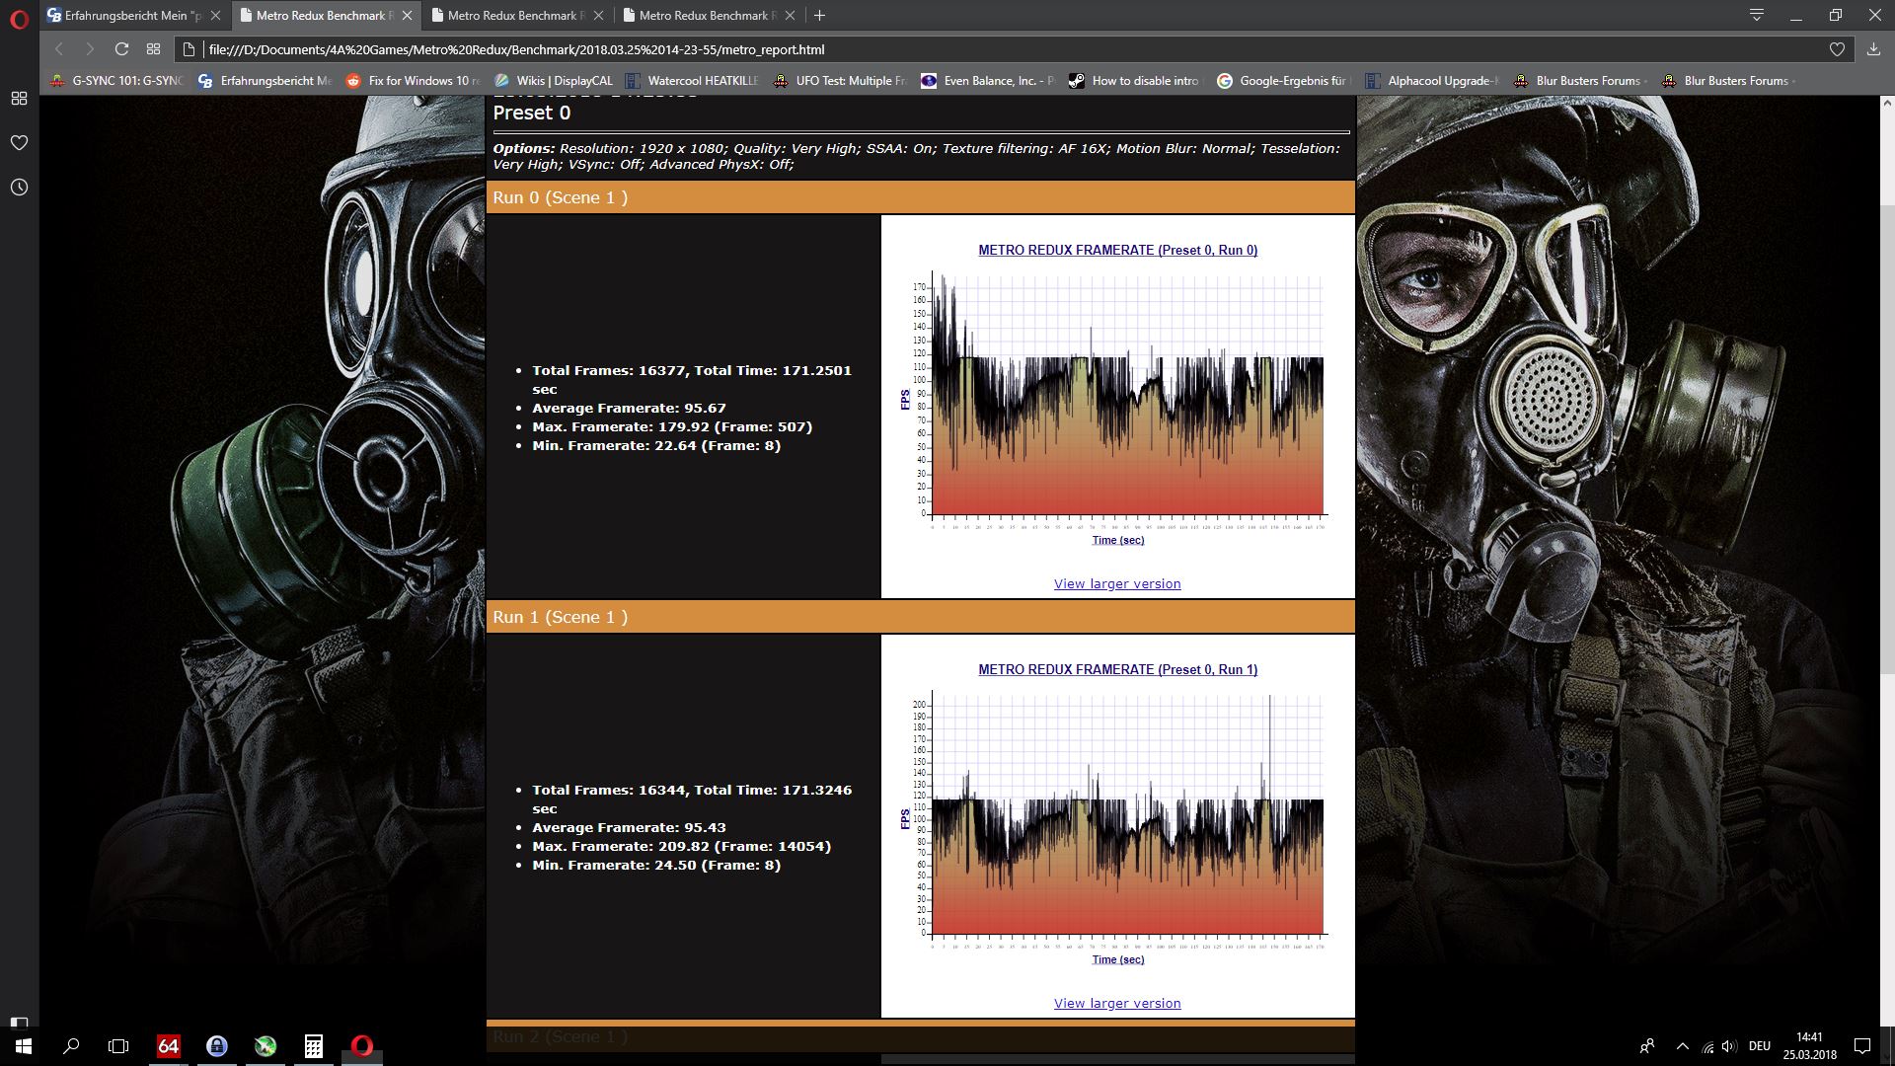Click the sidebar bookmarks heart icon
Viewport: 1895px width, 1066px height.
[x=19, y=143]
